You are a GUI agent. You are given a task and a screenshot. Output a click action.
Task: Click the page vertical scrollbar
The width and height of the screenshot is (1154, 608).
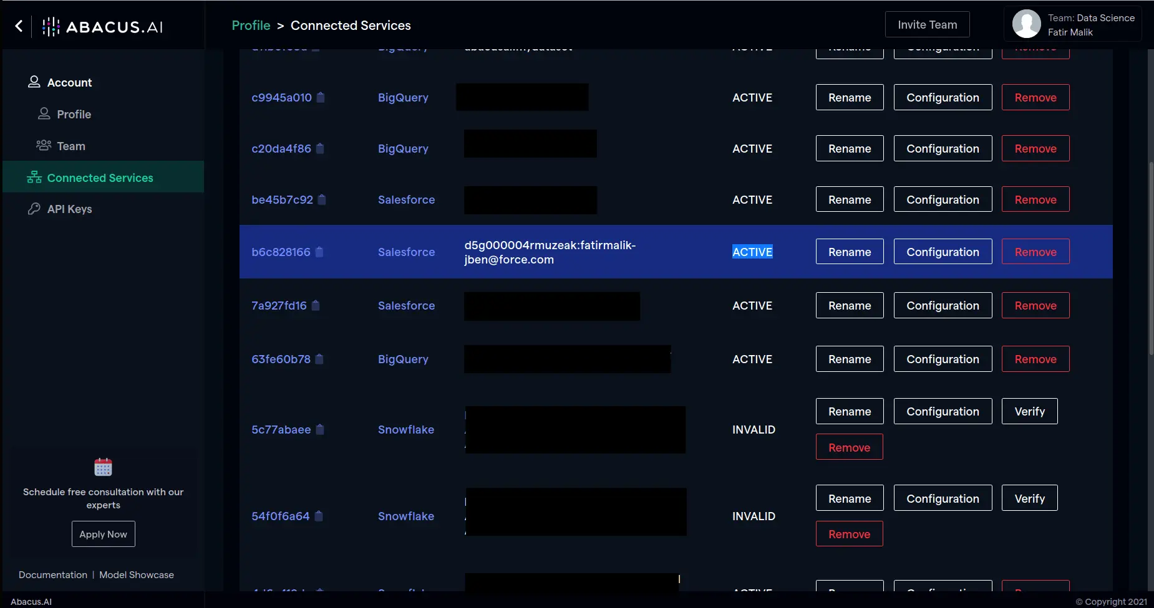pos(1150,259)
